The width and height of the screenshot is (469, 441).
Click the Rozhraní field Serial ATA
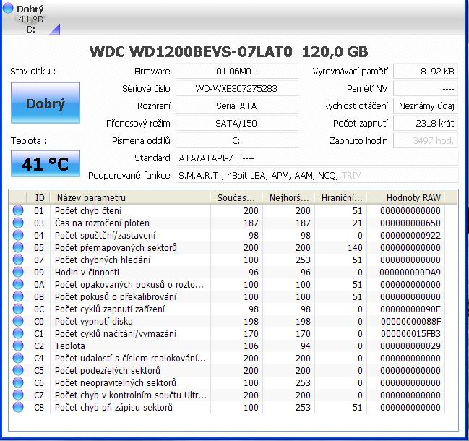(236, 106)
